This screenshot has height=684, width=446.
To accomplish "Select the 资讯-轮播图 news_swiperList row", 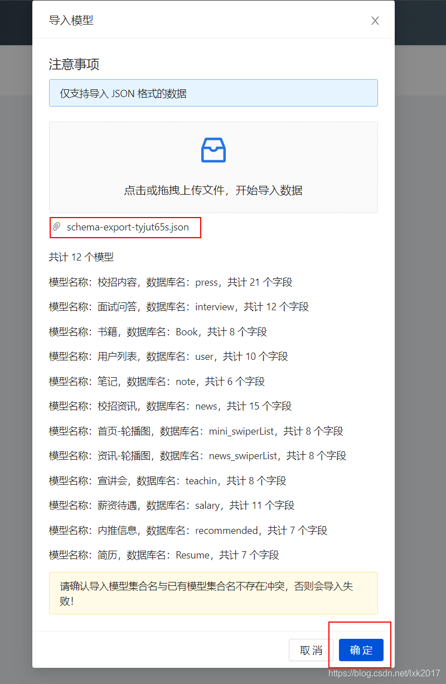I will [198, 456].
